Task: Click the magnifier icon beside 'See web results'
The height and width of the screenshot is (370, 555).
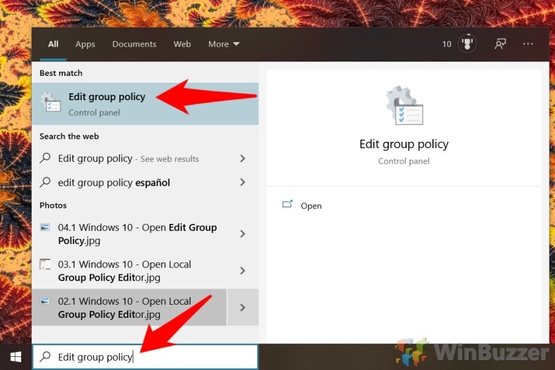Action: [x=45, y=158]
